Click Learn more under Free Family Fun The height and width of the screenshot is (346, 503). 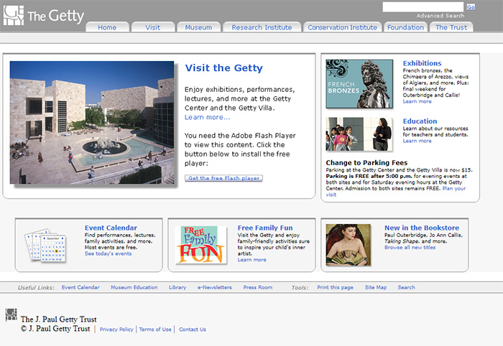point(251,260)
